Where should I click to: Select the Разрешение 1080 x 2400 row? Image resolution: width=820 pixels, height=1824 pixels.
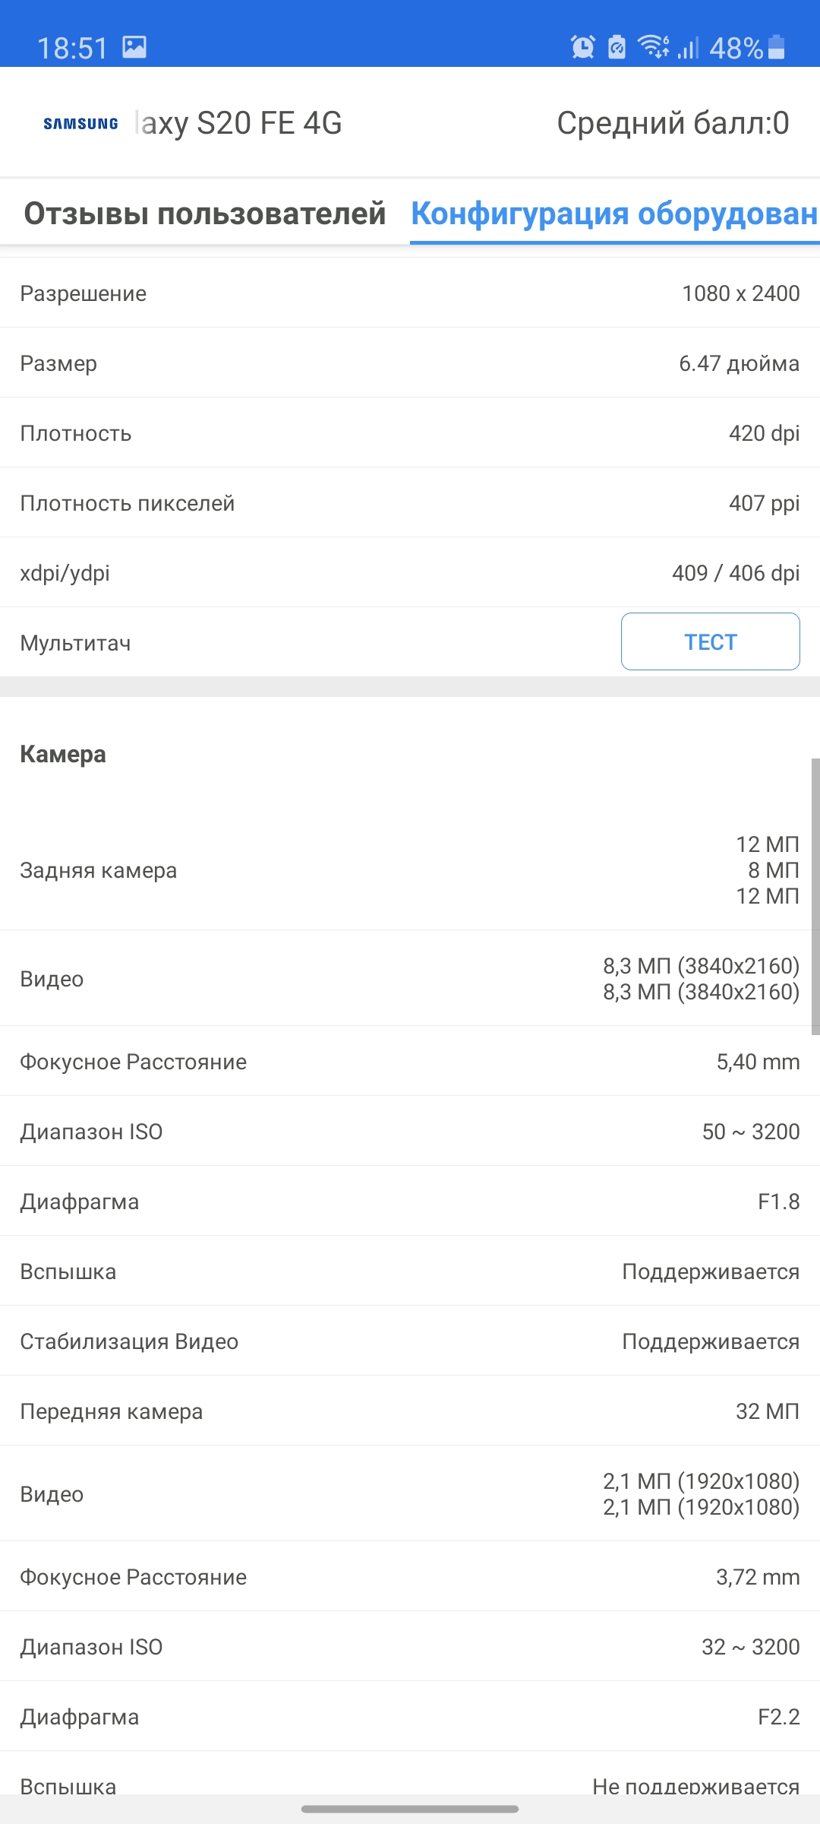pos(410,293)
